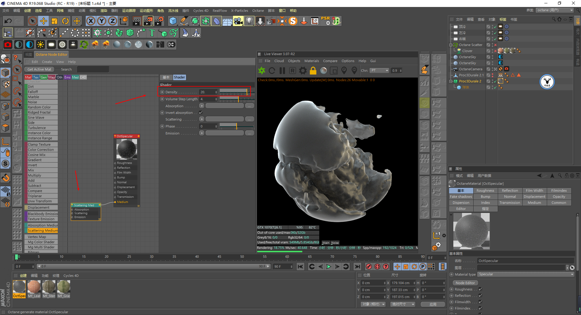Toggle Density animation radio dot
This screenshot has width=581, height=315.
coord(162,92)
